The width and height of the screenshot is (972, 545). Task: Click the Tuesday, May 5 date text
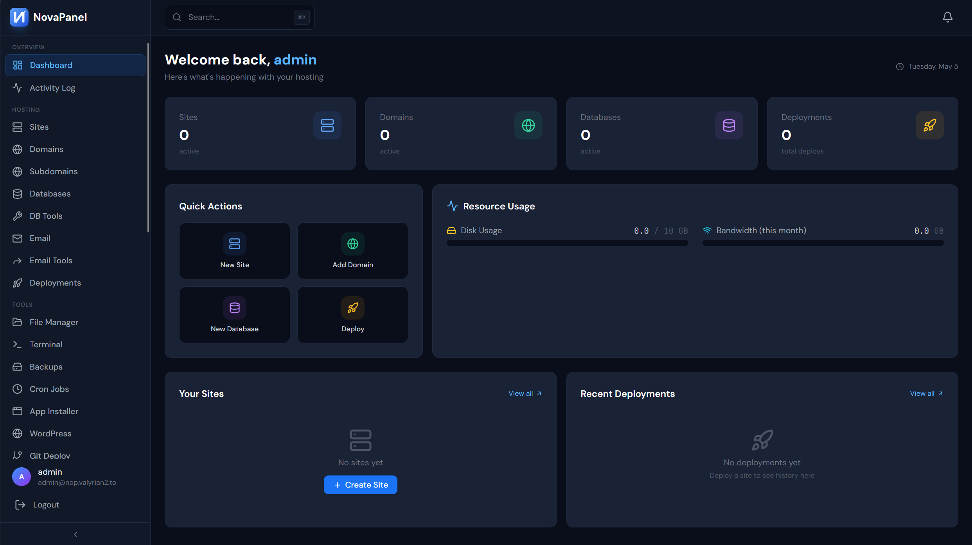pos(933,66)
